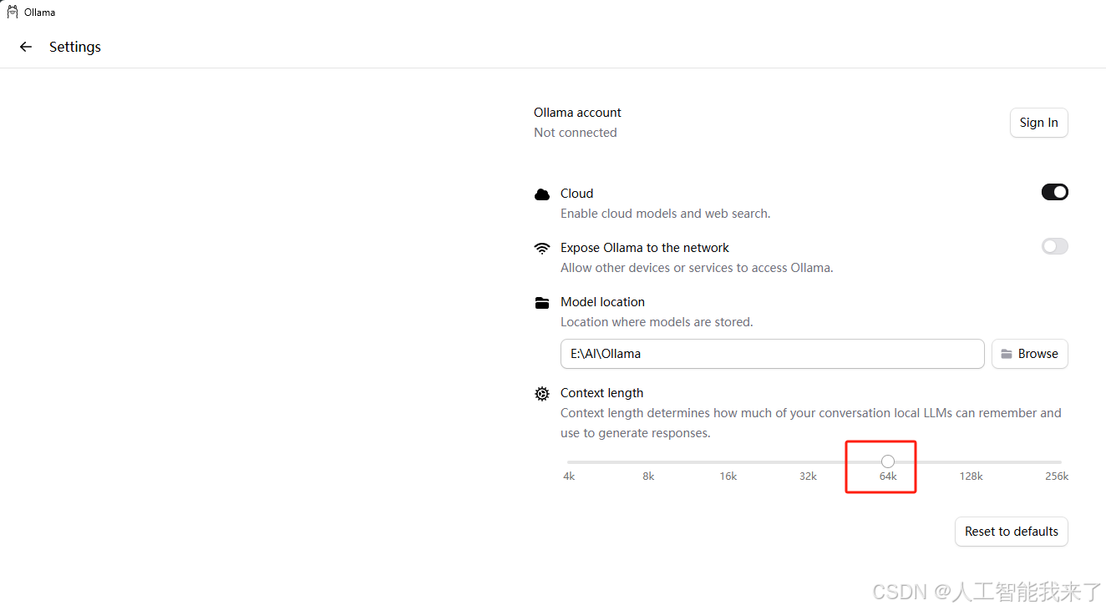Disable the Cloud toggle switch
This screenshot has height=610, width=1106.
point(1054,192)
